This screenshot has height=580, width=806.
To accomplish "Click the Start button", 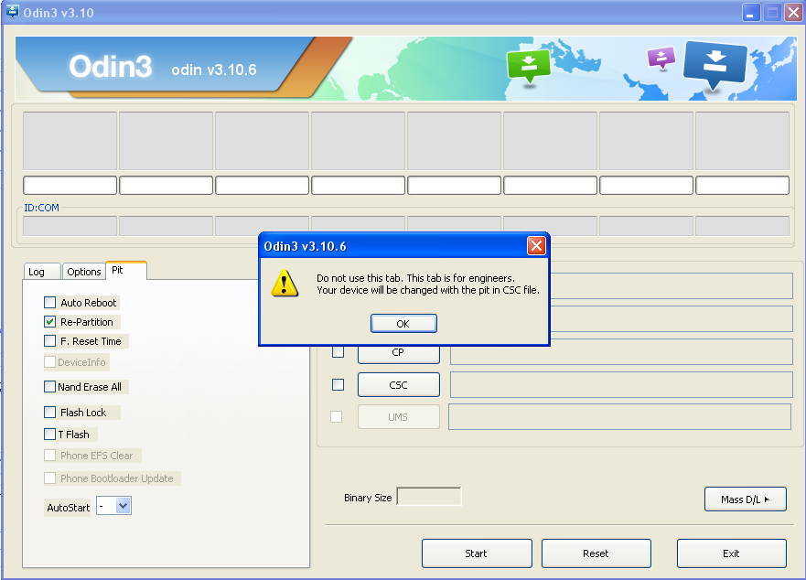I will [477, 553].
